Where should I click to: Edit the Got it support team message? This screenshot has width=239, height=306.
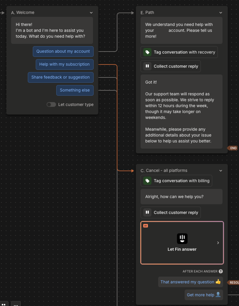click(181, 112)
